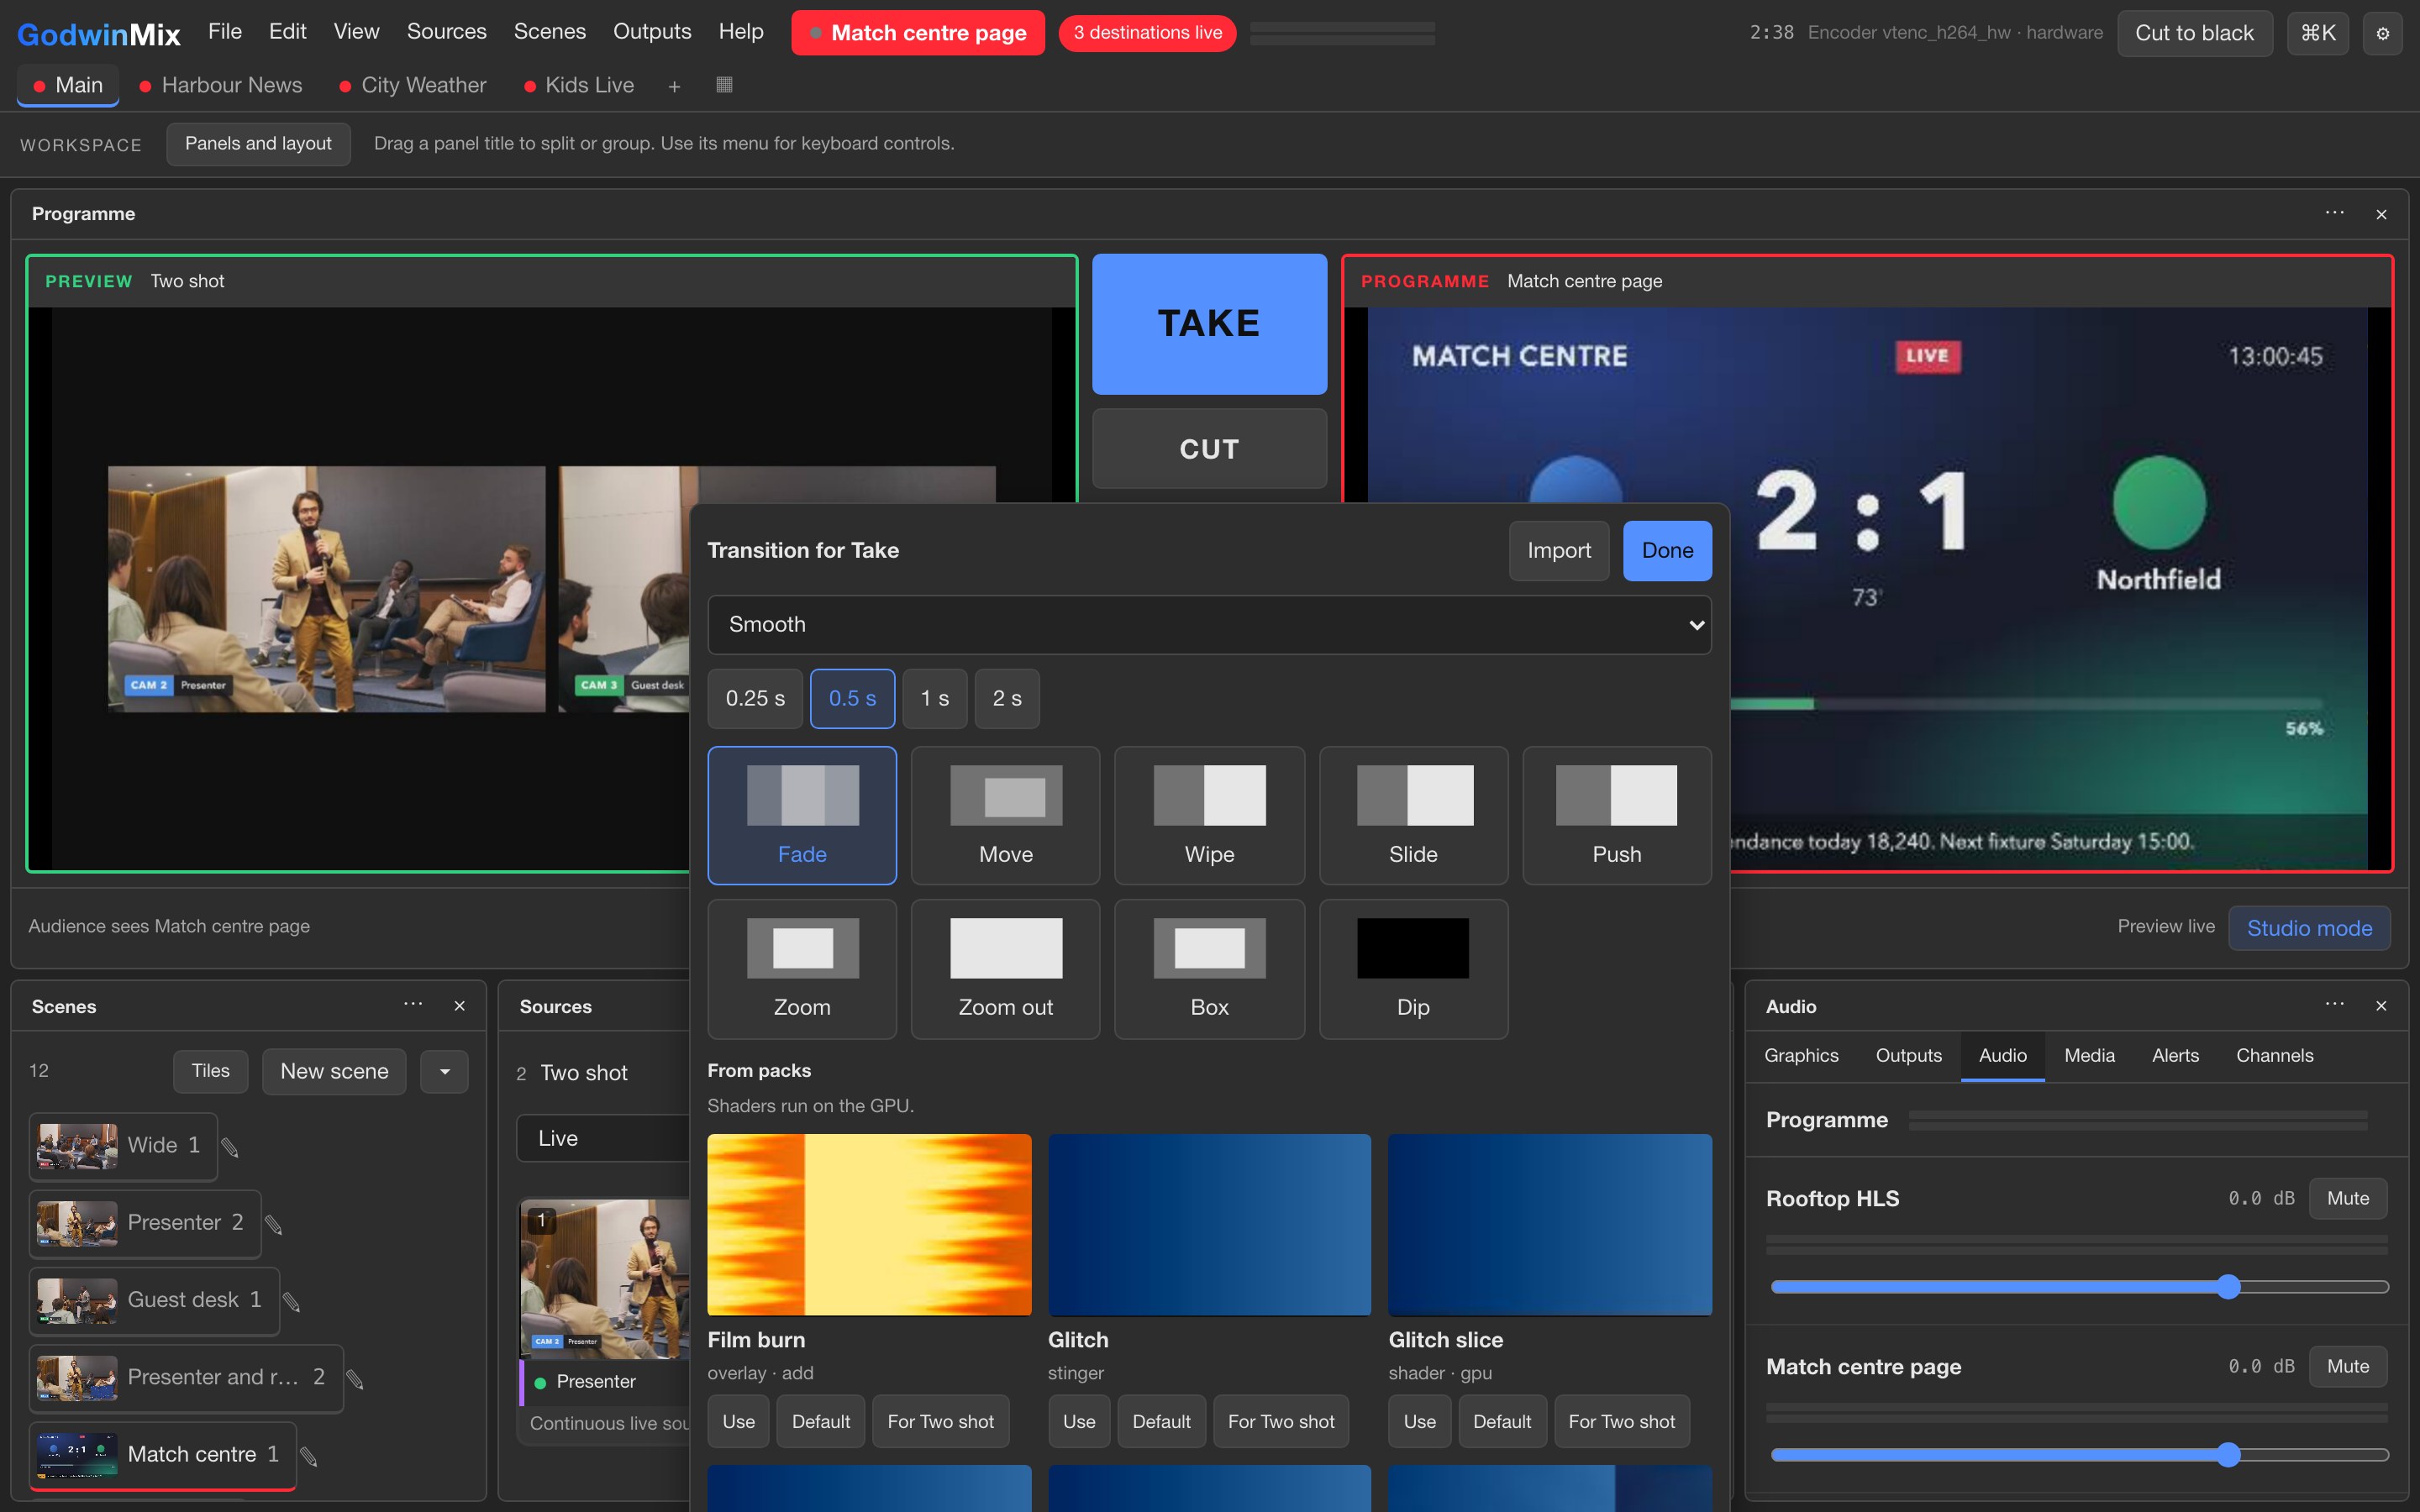Click Cut to black

(x=2194, y=33)
